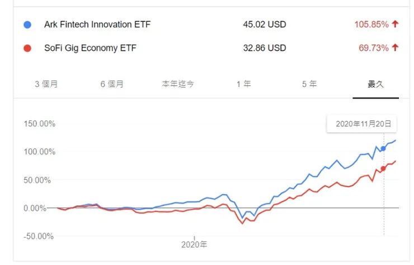The width and height of the screenshot is (414, 265).
Task: Choose the 本年迄今 range tab
Action: coord(178,84)
